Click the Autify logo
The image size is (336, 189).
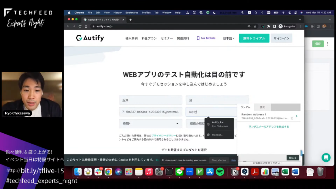(90, 38)
